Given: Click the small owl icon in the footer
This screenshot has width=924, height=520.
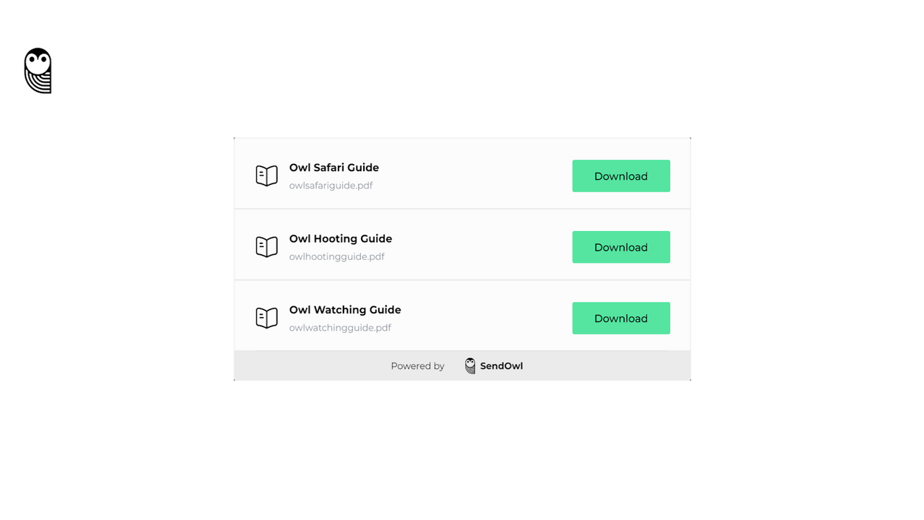Looking at the screenshot, I should tap(470, 365).
